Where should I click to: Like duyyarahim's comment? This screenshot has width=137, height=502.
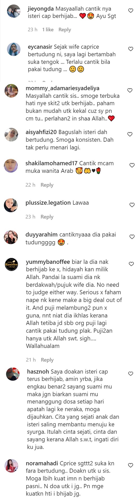132,237
